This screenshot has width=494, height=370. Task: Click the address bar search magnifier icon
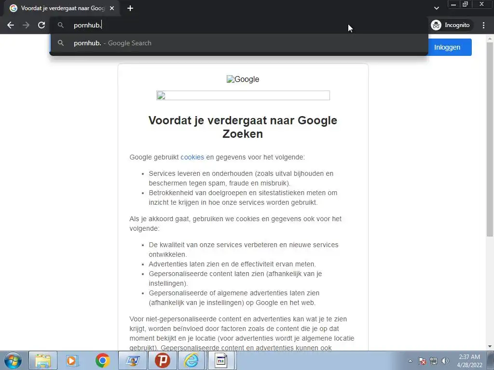pos(61,25)
